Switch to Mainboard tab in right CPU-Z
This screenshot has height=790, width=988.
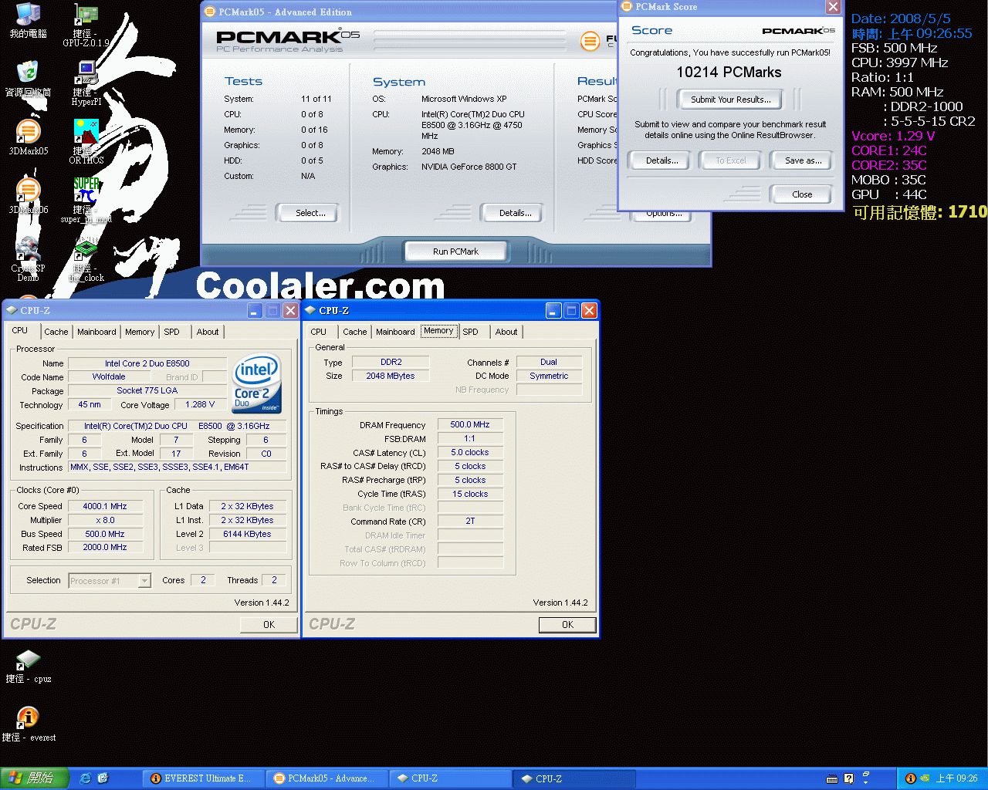coord(395,332)
